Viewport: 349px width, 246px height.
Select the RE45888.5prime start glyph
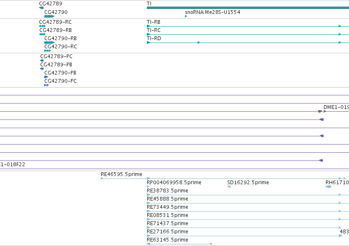[x=148, y=203]
